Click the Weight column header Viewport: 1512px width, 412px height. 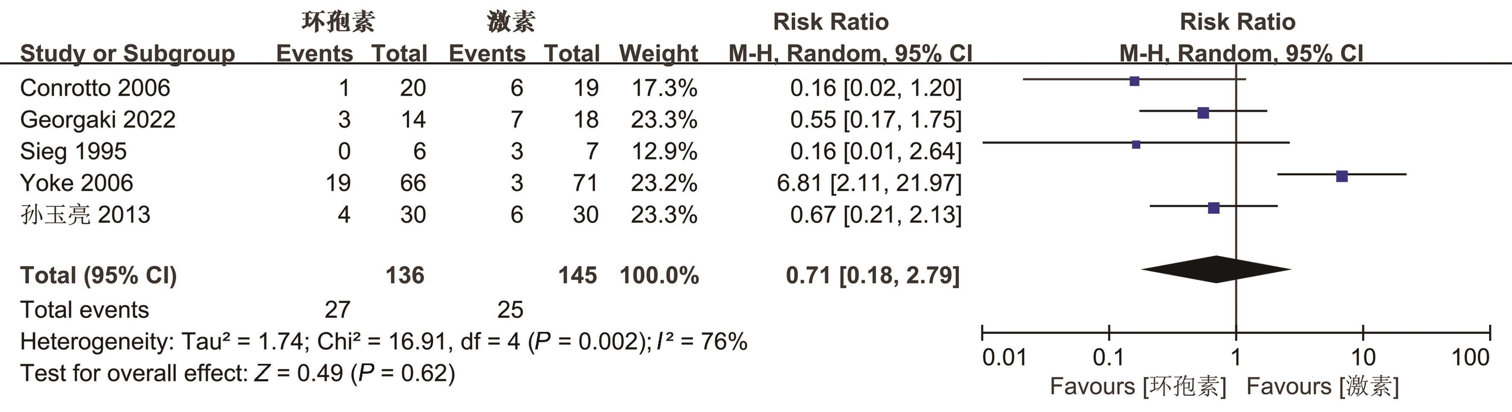pos(658,53)
